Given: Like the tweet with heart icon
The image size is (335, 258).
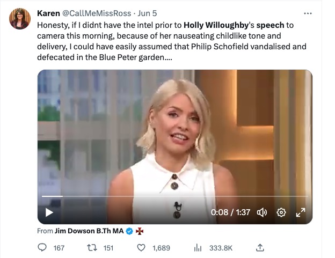Looking at the screenshot, I should 141,248.
